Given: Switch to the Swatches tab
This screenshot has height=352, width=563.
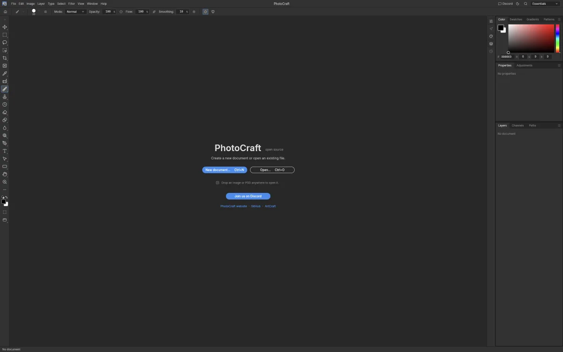Looking at the screenshot, I should click(516, 19).
